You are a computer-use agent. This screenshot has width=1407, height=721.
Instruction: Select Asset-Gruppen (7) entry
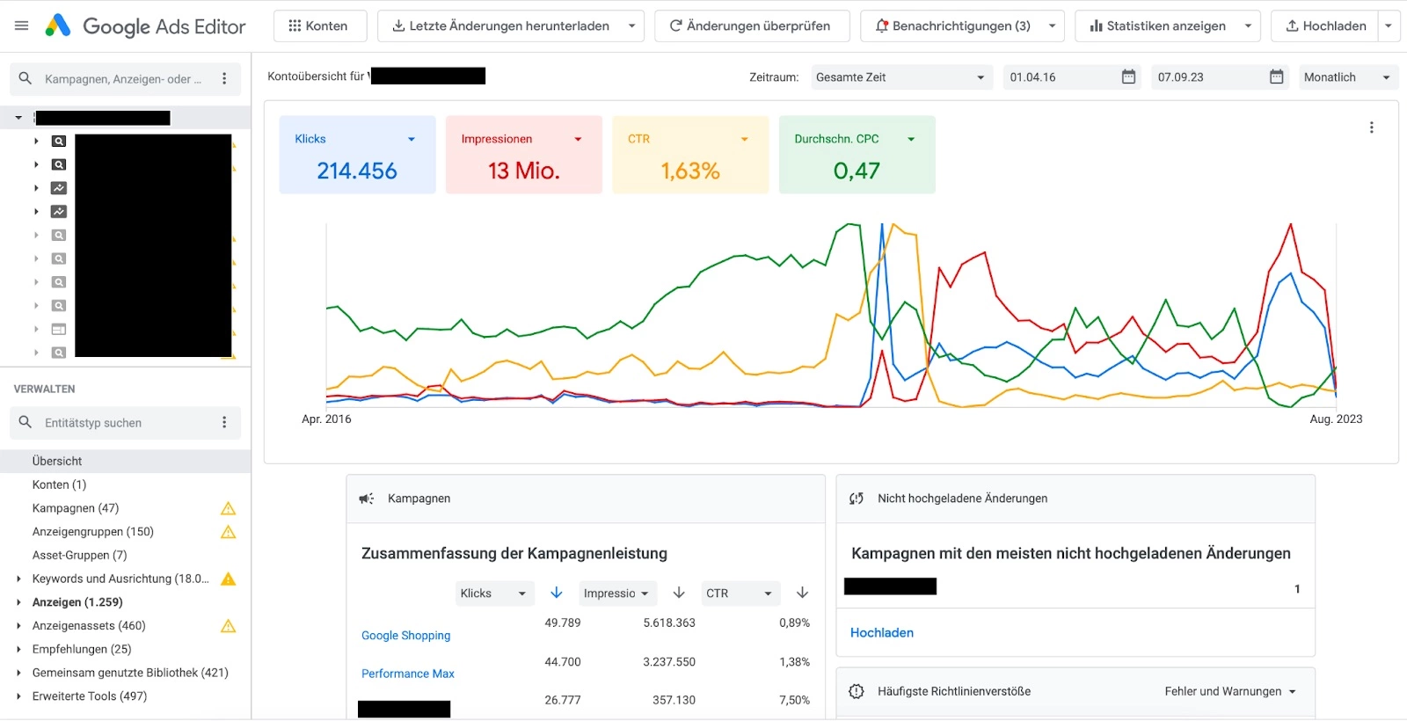(80, 556)
